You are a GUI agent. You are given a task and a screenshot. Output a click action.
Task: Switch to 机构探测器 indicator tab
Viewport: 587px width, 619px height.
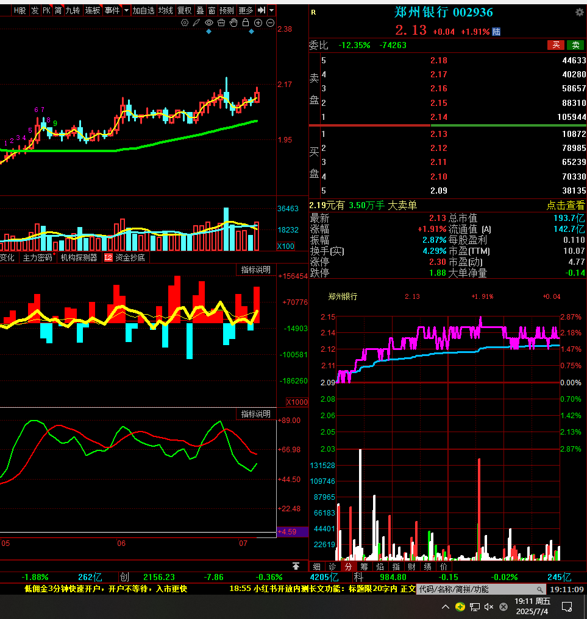(79, 258)
